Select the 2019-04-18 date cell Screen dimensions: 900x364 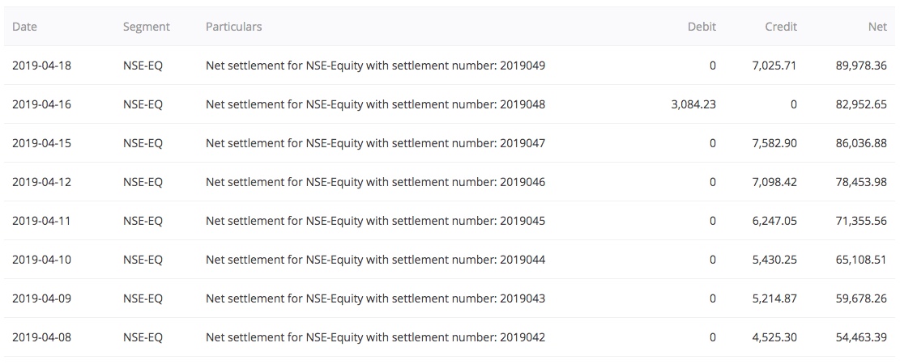click(x=42, y=66)
